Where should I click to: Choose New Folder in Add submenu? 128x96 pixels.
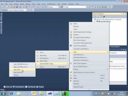[52, 61]
